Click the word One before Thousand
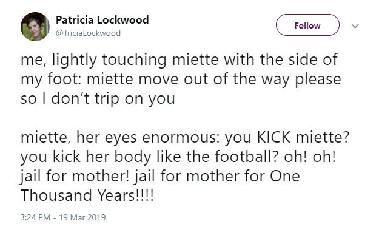The image size is (379, 227). [x=284, y=176]
